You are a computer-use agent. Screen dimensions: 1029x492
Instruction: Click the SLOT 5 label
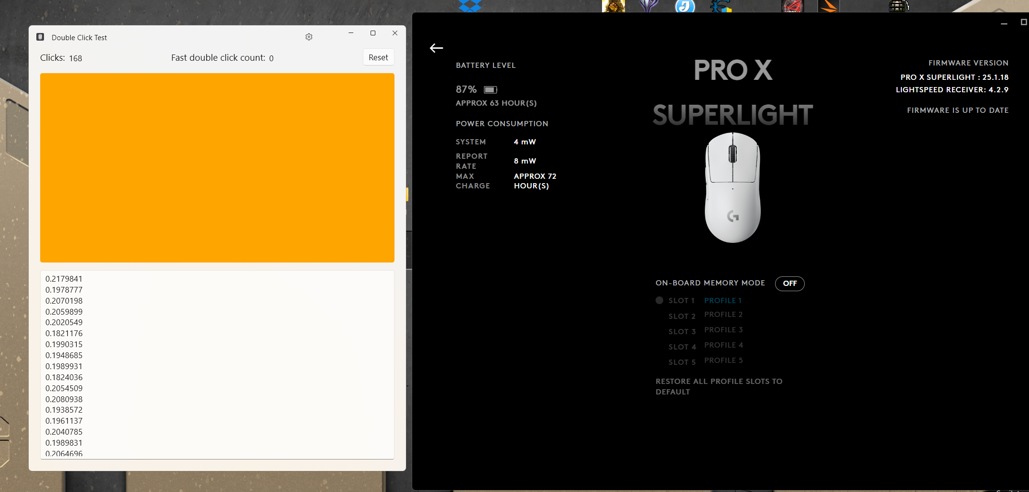(x=682, y=362)
